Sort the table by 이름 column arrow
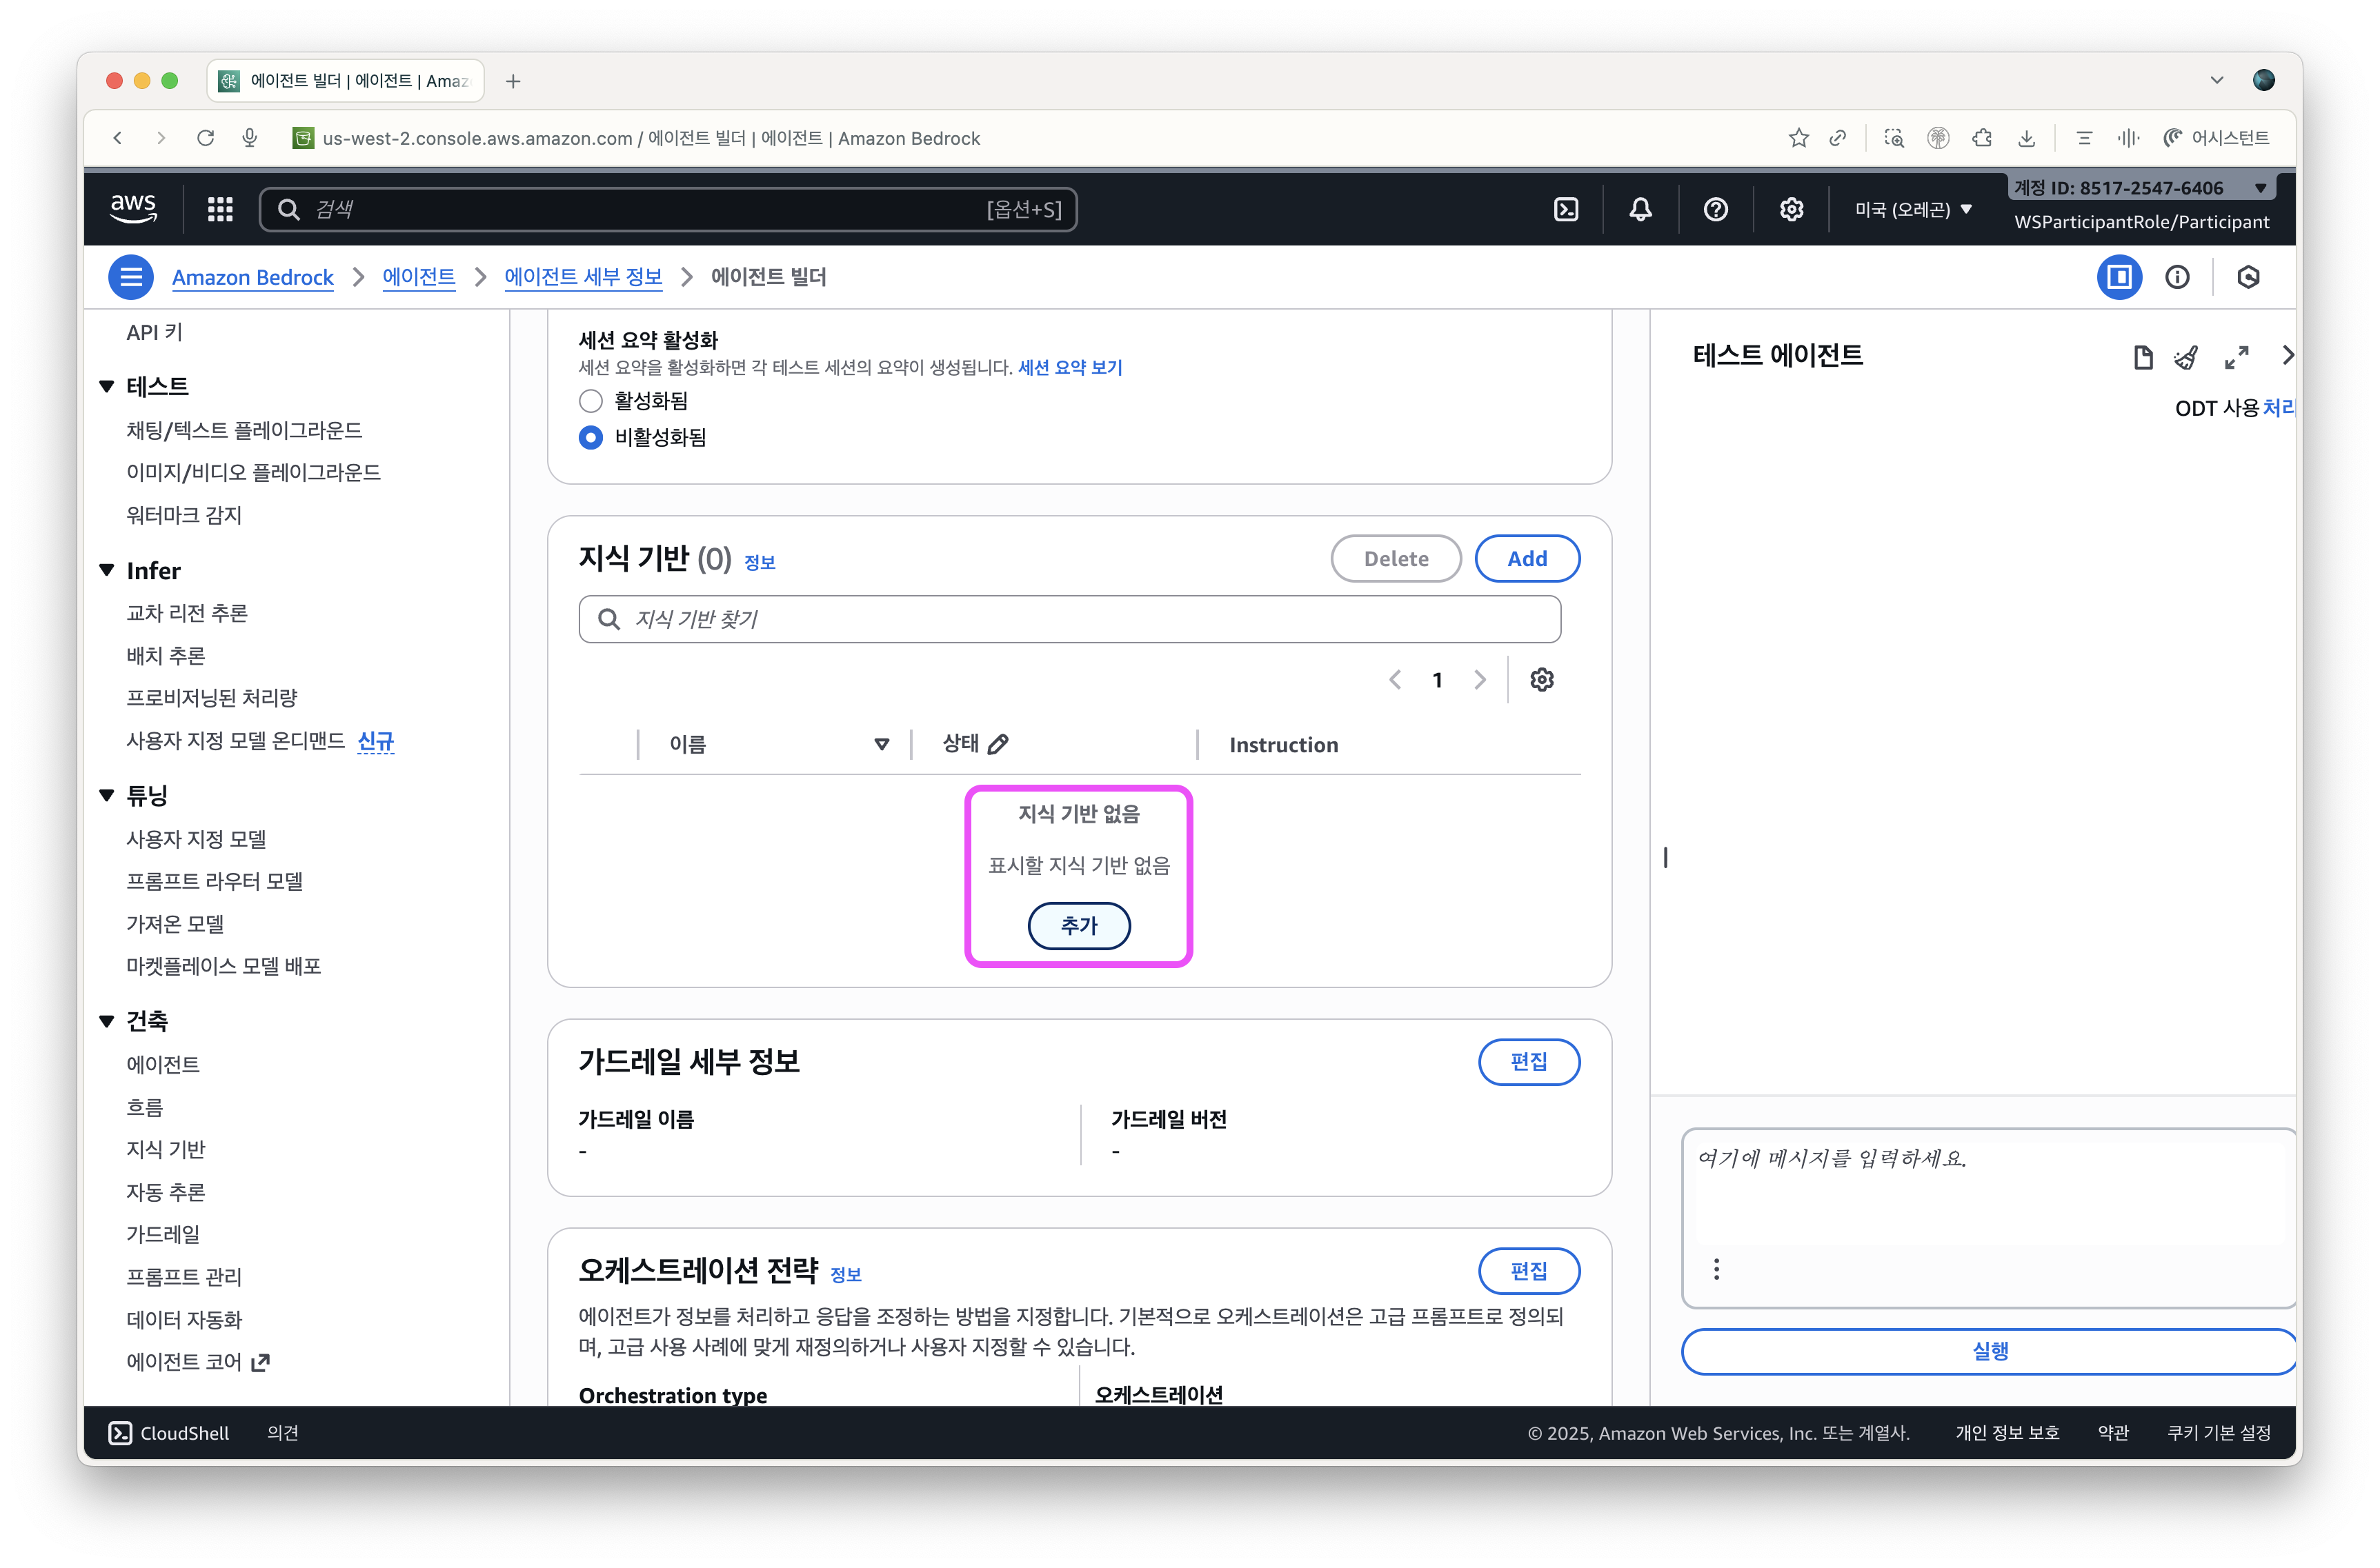Screen dimensions: 2380x1568 click(882, 744)
